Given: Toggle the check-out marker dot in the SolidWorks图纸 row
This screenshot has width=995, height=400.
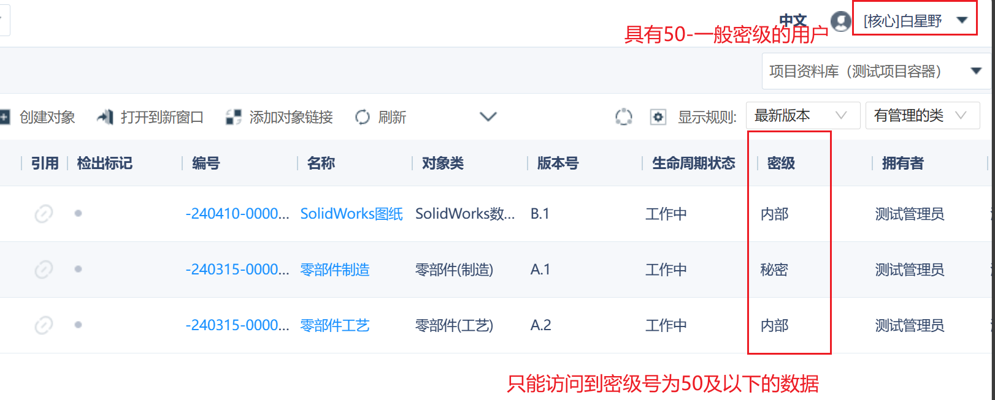Looking at the screenshot, I should pos(78,213).
